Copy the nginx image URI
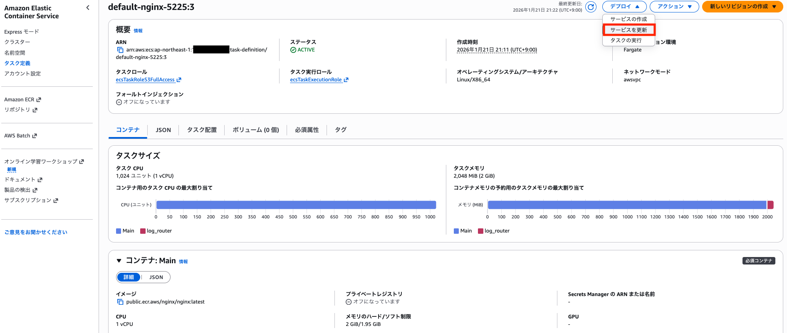This screenshot has width=787, height=333. 120,302
